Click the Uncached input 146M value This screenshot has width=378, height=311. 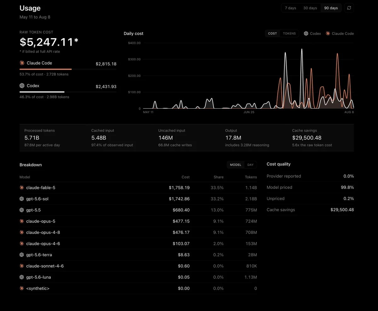(x=166, y=138)
